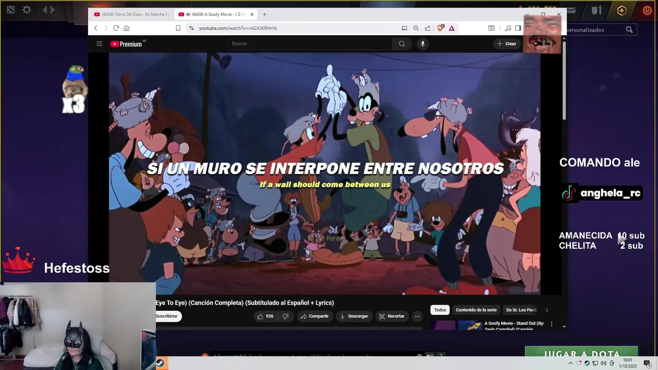The height and width of the screenshot is (370, 658).
Task: Select the Todos filter chip
Action: tap(440, 310)
